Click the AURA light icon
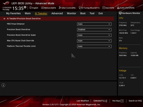Screen dimensions: 143x107 pyautogui.click(x=118, y=8)
